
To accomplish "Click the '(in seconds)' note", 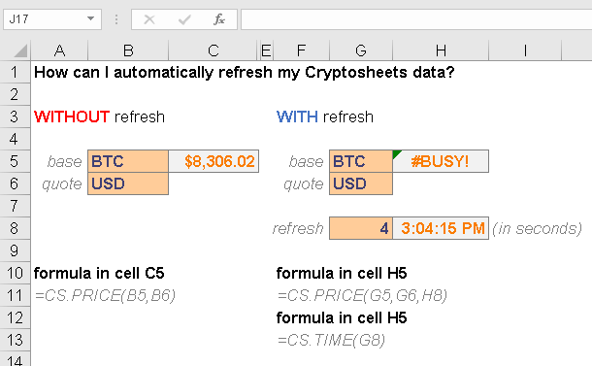I will click(538, 228).
